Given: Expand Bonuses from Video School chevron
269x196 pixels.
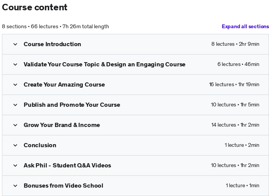Looking at the screenshot, I should click(15, 186).
